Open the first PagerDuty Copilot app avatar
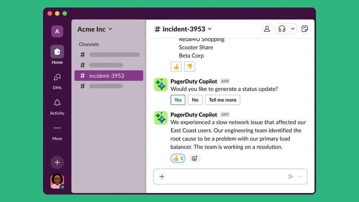The width and height of the screenshot is (359, 202). coord(161,84)
